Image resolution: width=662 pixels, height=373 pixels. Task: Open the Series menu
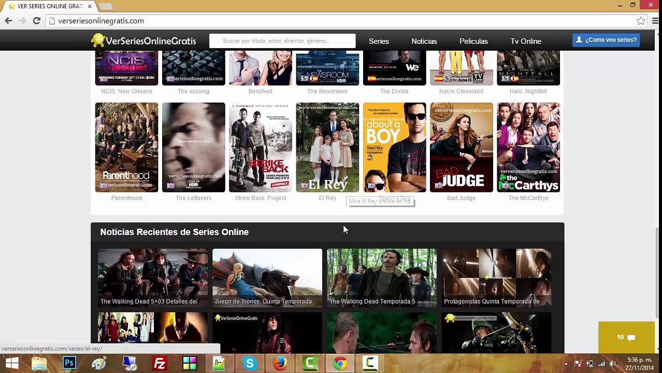[x=379, y=41]
